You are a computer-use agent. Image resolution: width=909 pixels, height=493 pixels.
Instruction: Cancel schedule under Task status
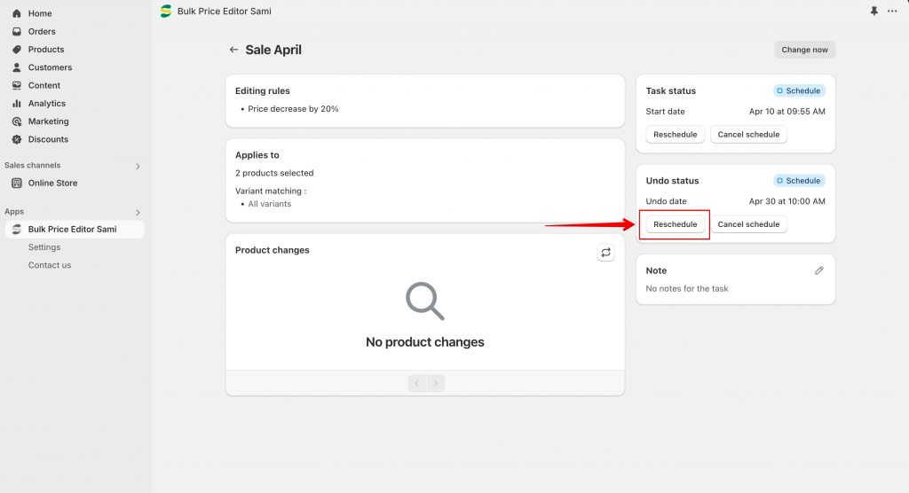coord(748,135)
